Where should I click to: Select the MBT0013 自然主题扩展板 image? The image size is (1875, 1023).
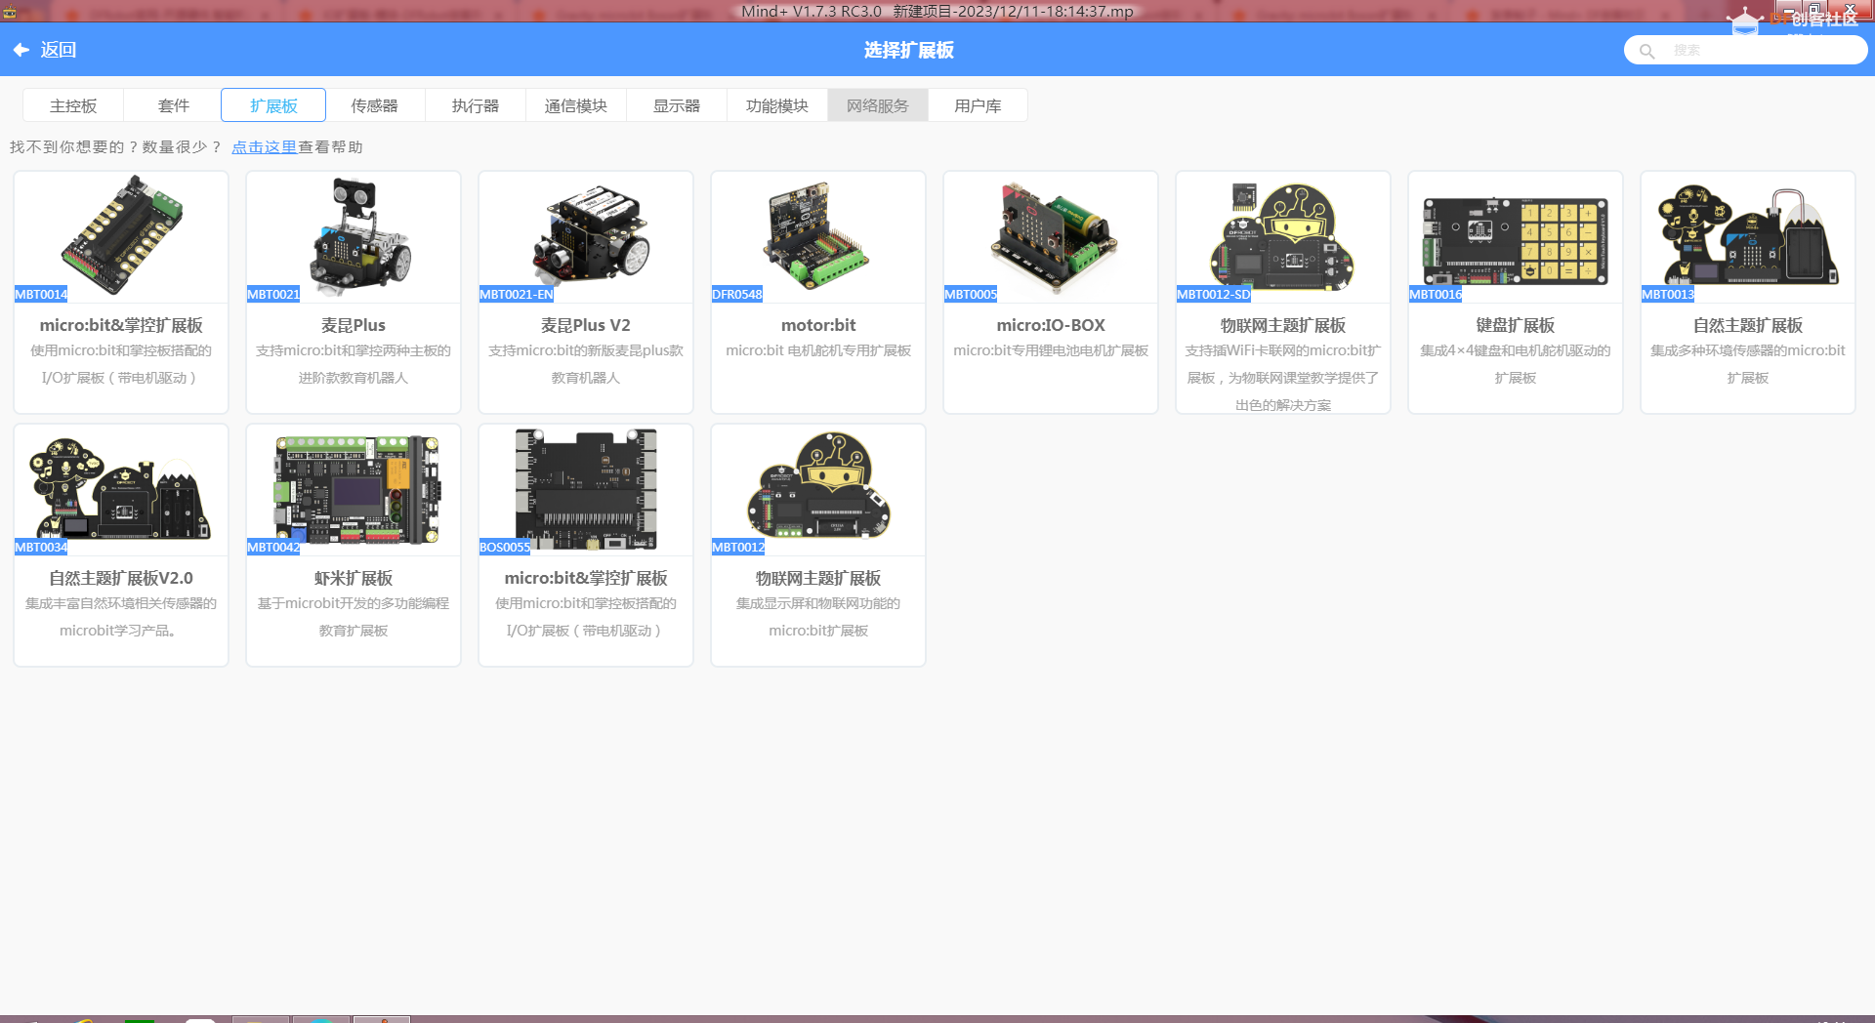pos(1748,235)
